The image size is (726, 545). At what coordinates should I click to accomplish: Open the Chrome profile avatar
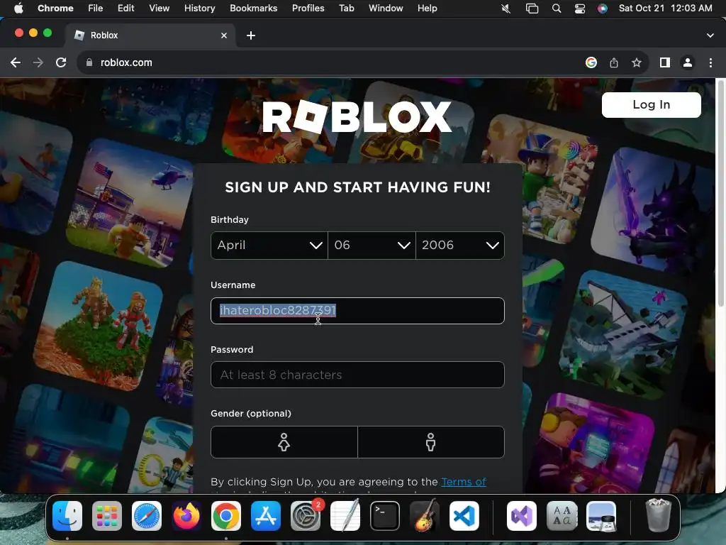coord(688,62)
